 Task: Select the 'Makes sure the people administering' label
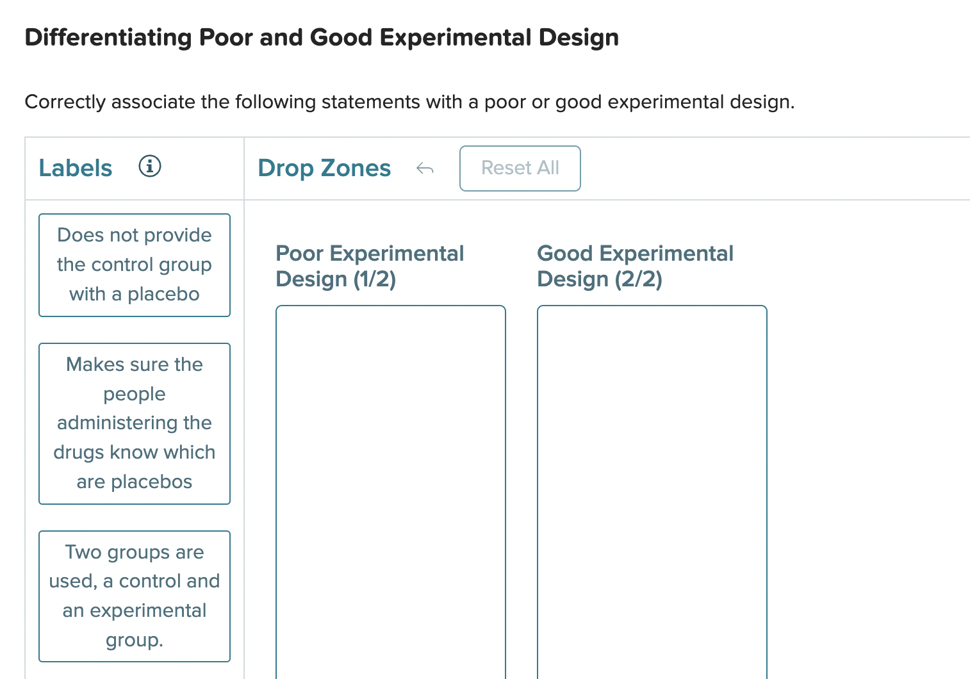[x=134, y=423]
